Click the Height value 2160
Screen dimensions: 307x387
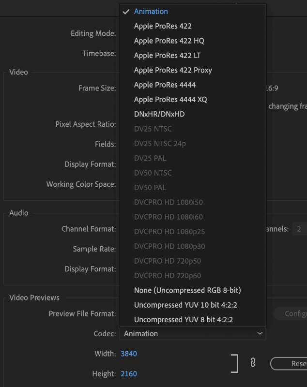pyautogui.click(x=129, y=373)
